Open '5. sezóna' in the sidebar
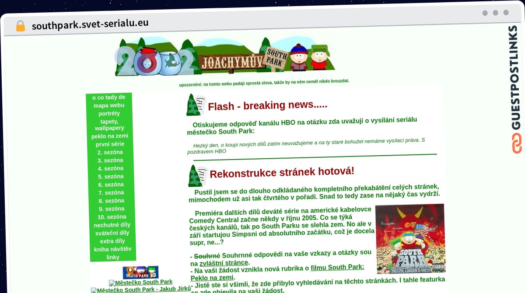Image resolution: width=525 pixels, height=293 pixels. pos(111,176)
